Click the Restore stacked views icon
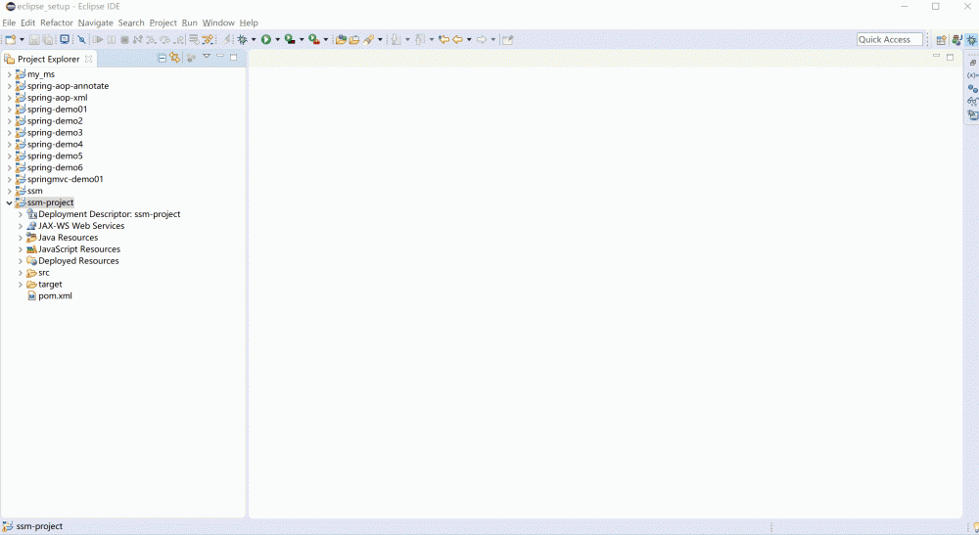Screen dimensions: 979x535 tap(973, 63)
